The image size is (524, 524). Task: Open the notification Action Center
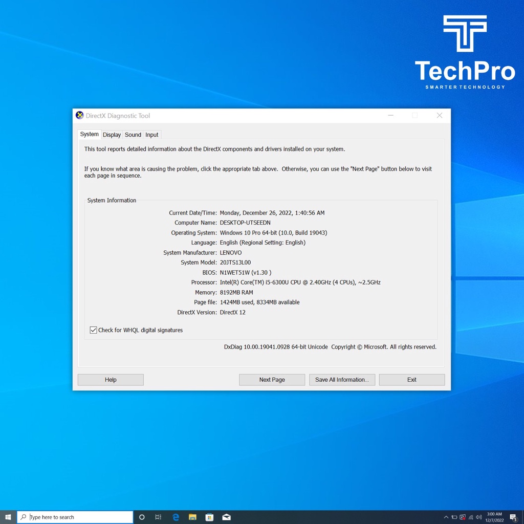coord(513,517)
